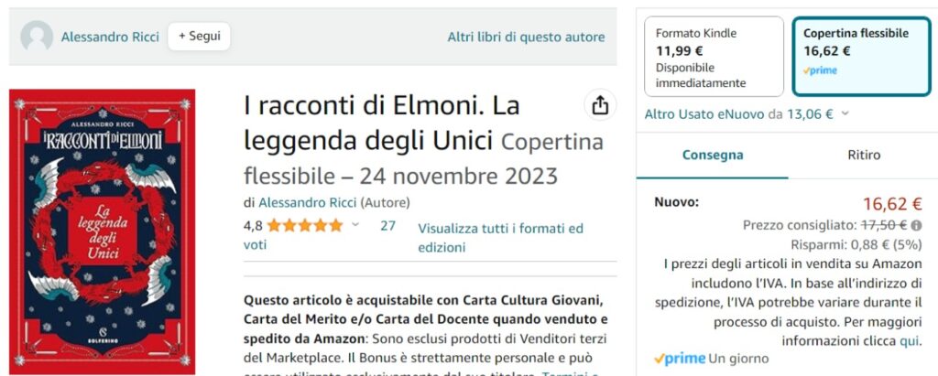Expand the rating breakdown chevron
The height and width of the screenshot is (376, 938).
click(355, 225)
